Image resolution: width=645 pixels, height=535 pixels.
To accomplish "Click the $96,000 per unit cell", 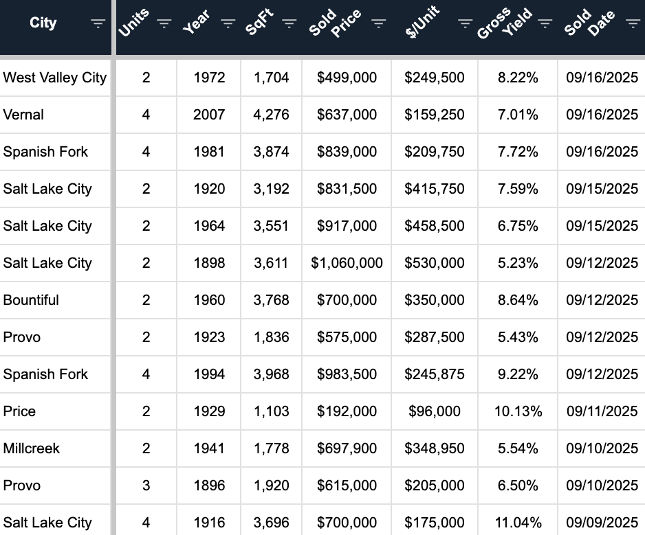I will (x=435, y=411).
